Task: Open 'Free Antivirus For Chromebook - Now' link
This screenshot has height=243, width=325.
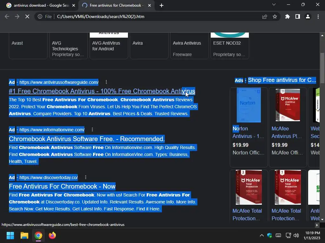Action: 62,186
